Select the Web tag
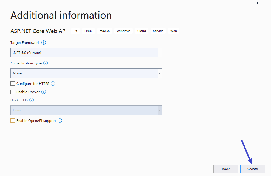Screen dimensions: 271x176 pyautogui.click(x=173, y=31)
